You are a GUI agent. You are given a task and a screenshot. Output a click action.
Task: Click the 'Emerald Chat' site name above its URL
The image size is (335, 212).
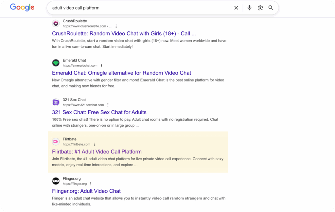(74, 60)
